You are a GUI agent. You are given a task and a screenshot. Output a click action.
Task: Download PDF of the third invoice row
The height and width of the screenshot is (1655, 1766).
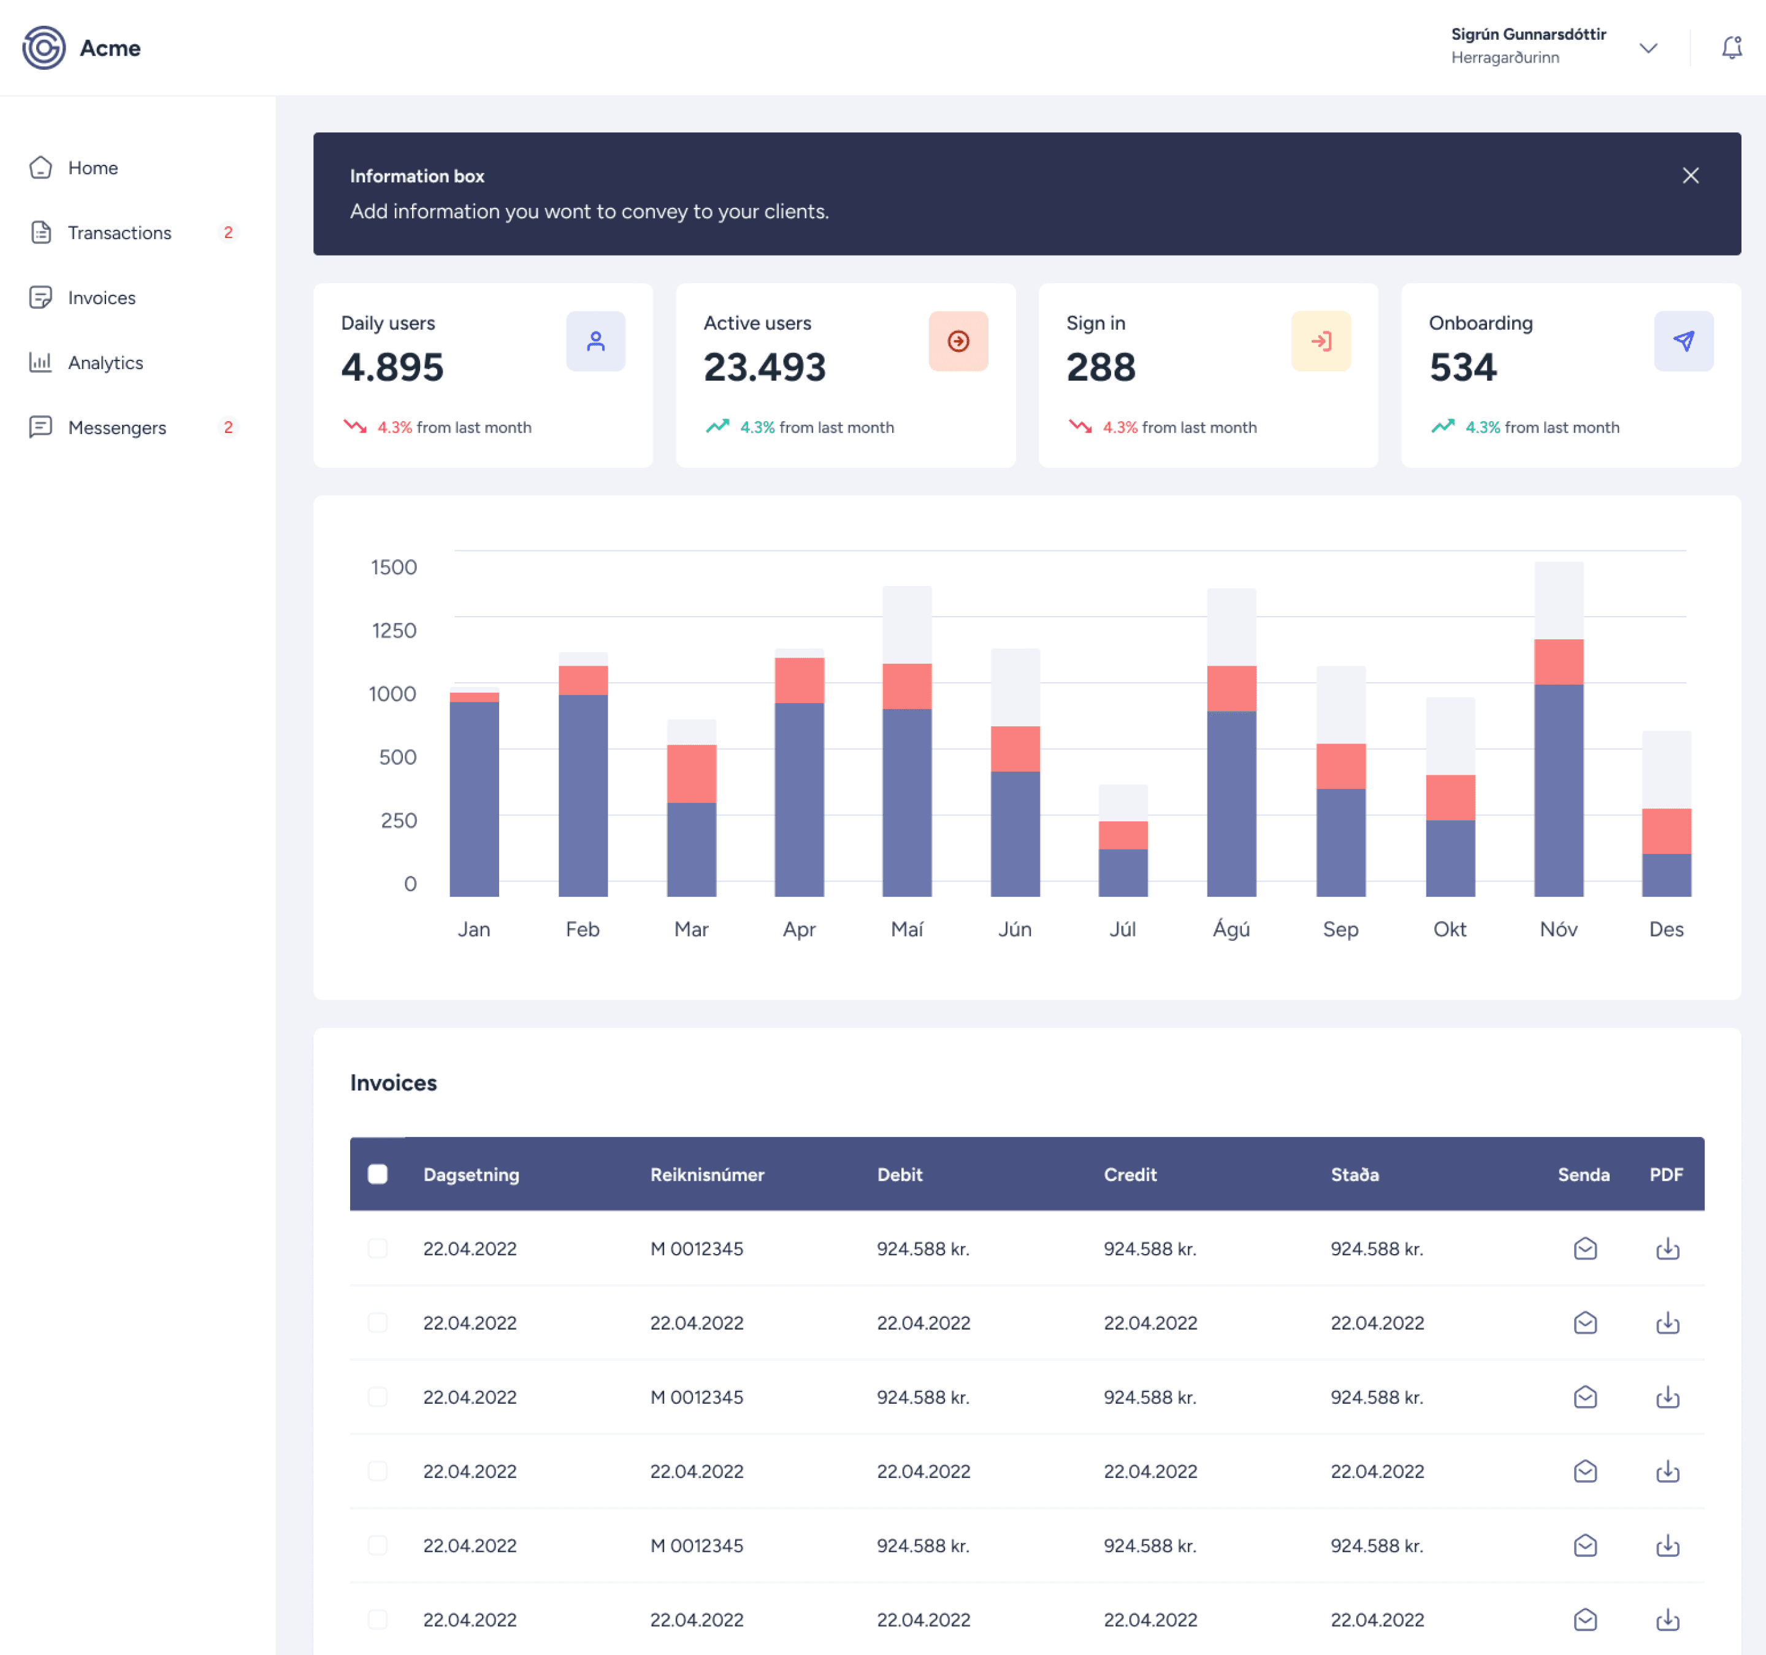pos(1667,1396)
